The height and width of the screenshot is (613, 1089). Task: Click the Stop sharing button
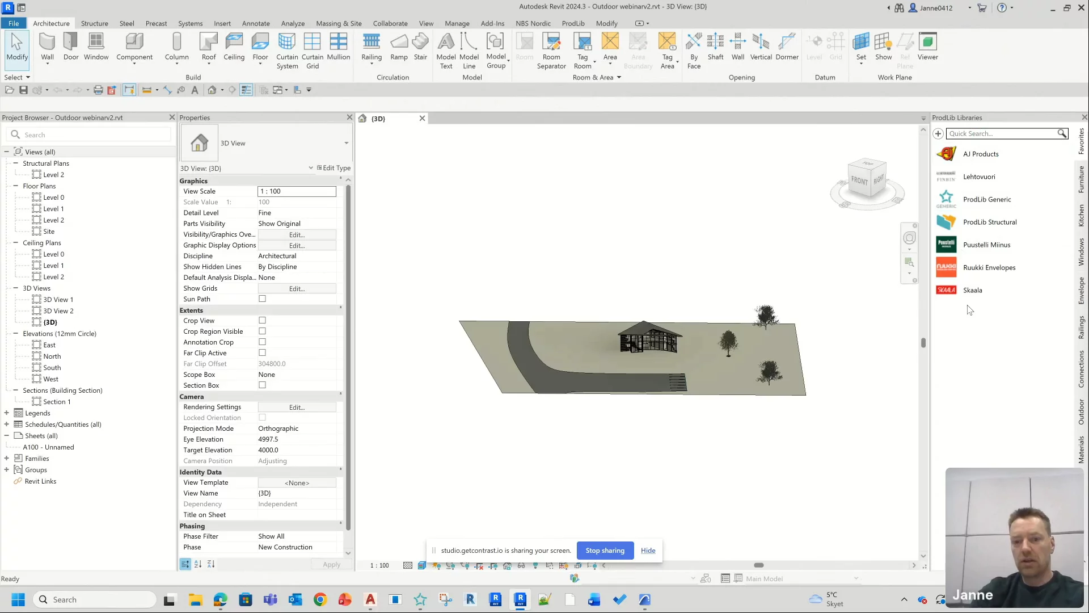coord(605,551)
